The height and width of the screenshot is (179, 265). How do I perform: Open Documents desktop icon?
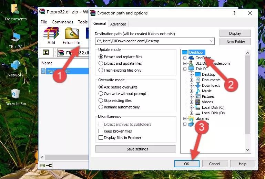pos(16,12)
